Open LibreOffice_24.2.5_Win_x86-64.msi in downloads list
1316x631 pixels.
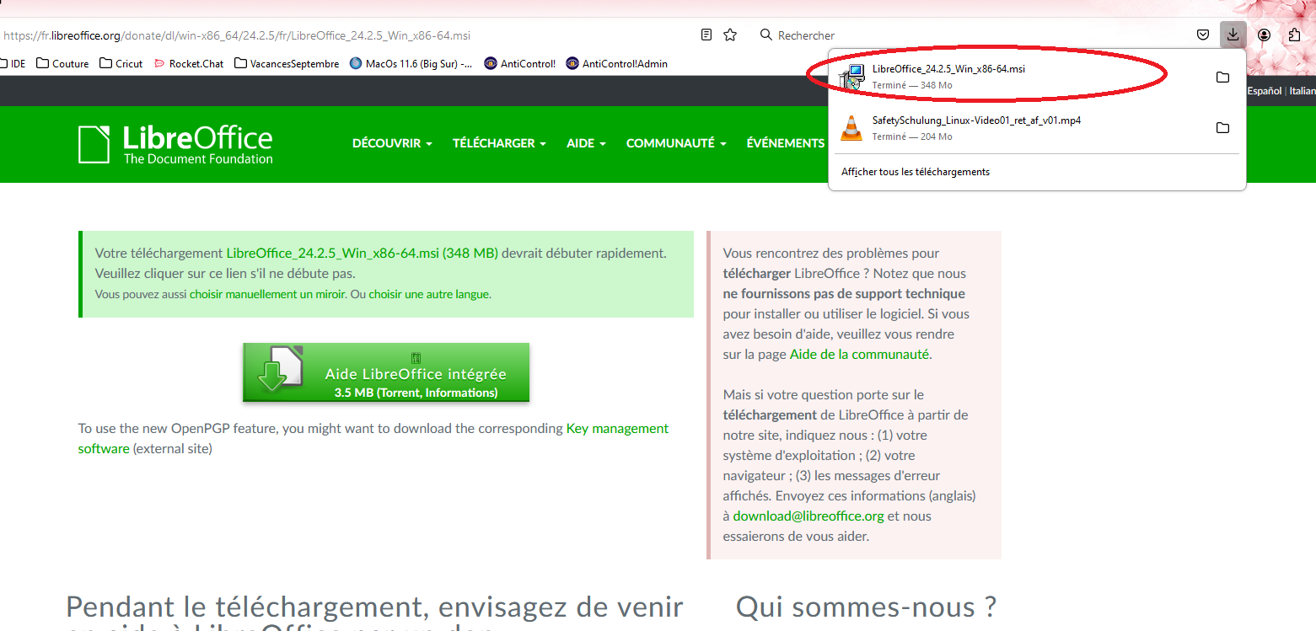tap(1037, 77)
